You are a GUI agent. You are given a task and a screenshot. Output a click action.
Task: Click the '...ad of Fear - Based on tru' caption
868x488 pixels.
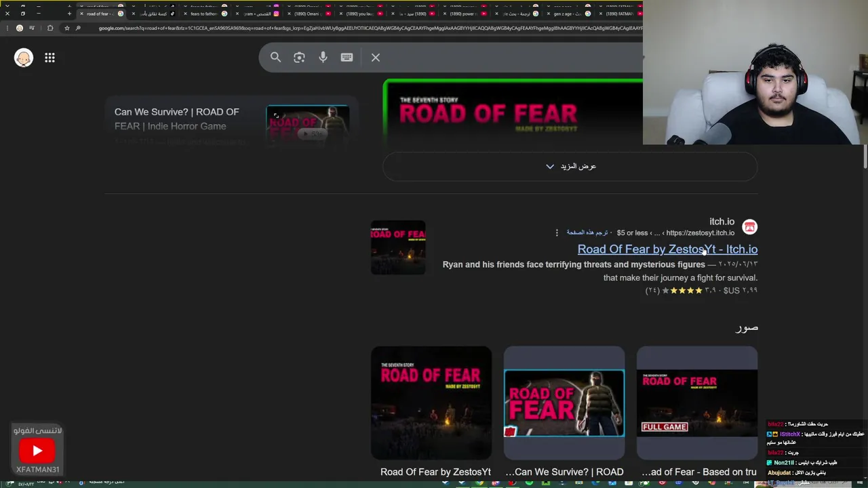pyautogui.click(x=698, y=472)
